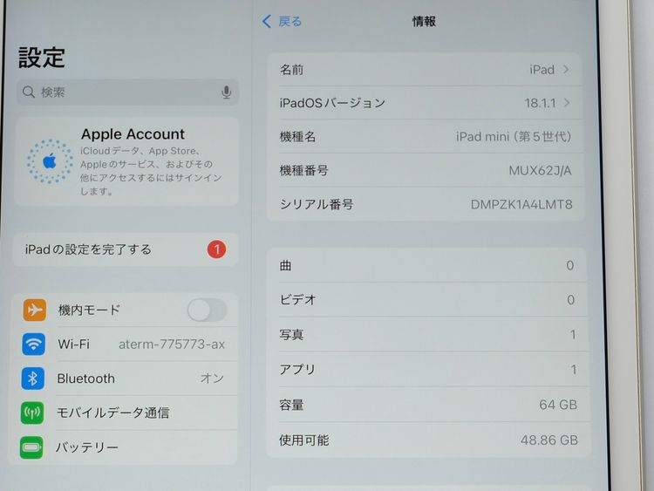This screenshot has width=654, height=491.
Task: Tap the microphone icon in search
Action: tap(226, 92)
